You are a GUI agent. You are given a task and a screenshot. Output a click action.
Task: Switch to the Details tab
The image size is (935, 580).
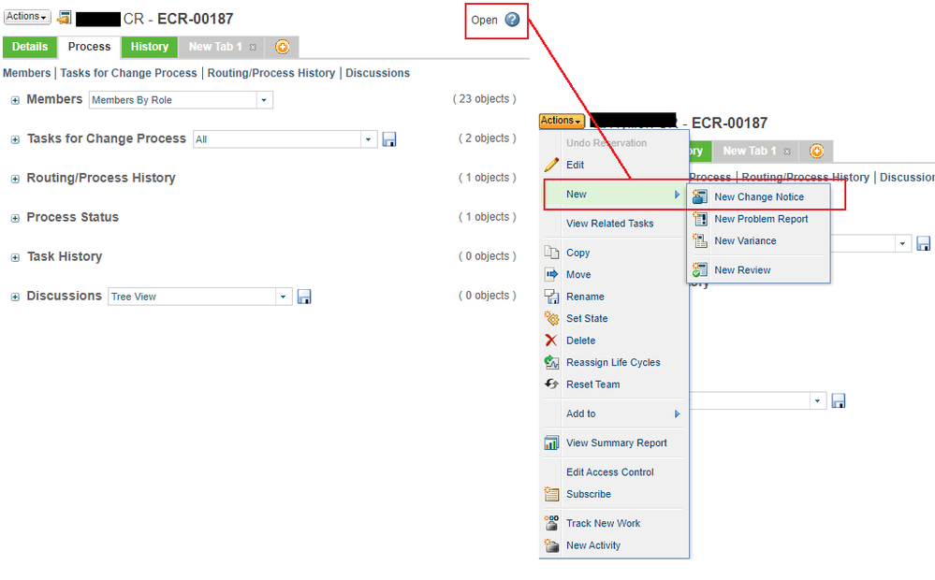tap(30, 47)
